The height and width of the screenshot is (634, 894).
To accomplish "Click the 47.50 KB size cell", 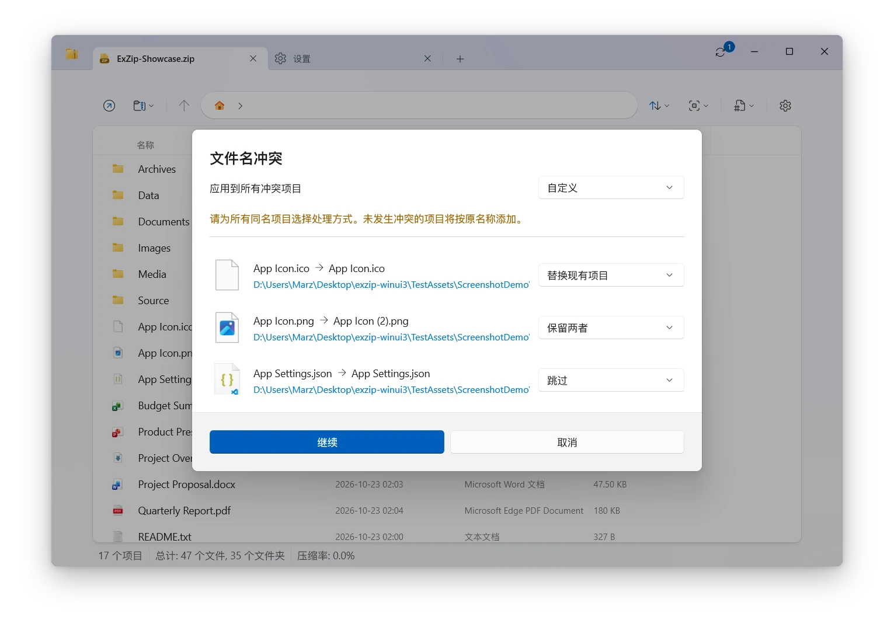I will [x=610, y=485].
